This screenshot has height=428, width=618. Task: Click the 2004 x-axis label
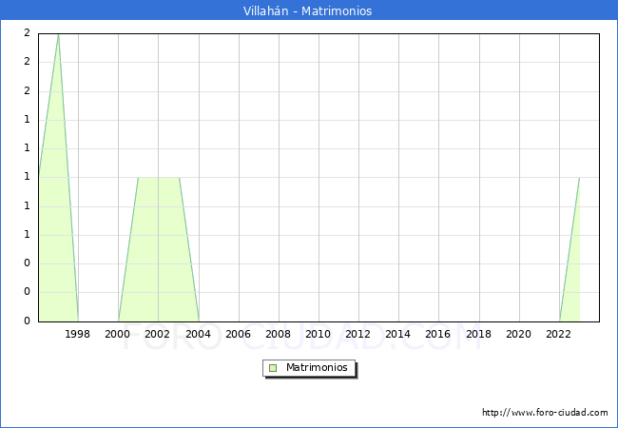199,334
